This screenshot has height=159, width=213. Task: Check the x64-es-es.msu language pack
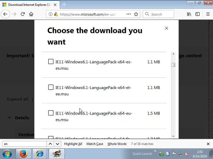point(51,62)
